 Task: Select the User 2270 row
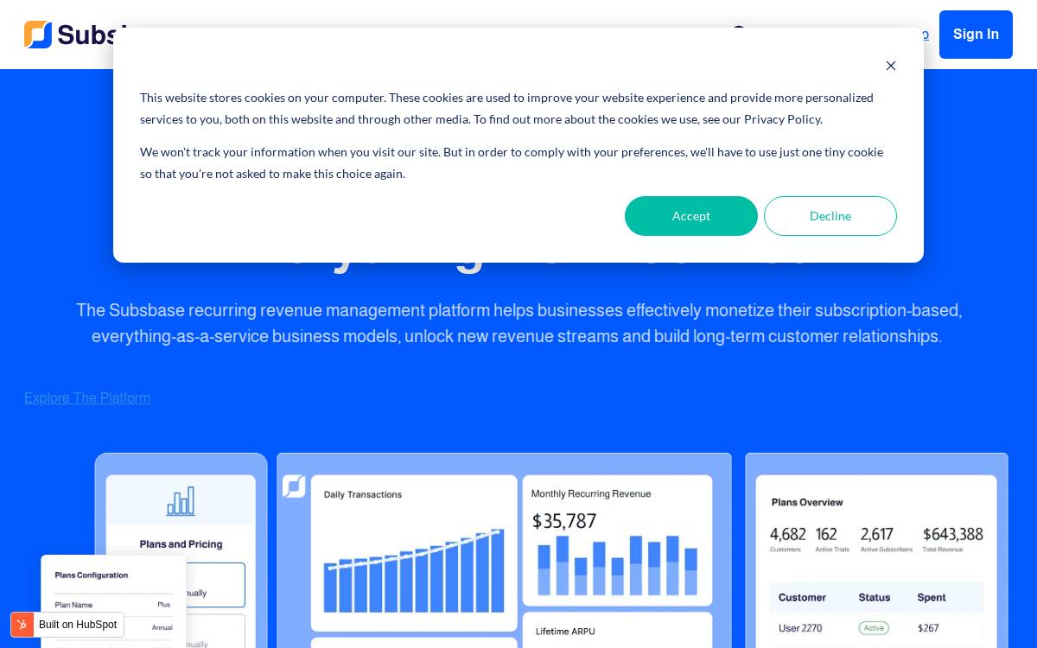[x=876, y=628]
